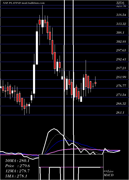The image size is (129, 180).
Task: Click the 308.1 price axis label
Action: tap(120, 33)
